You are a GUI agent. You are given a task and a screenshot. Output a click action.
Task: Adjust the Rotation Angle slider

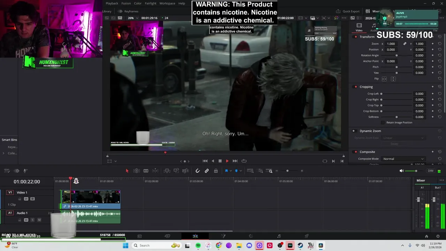(397, 55)
